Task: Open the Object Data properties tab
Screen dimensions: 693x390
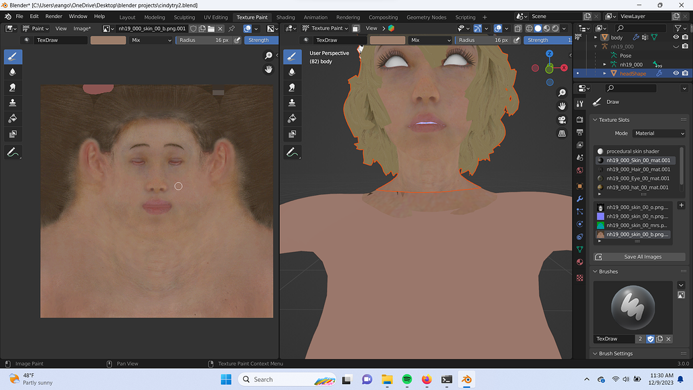Action: tap(580, 249)
